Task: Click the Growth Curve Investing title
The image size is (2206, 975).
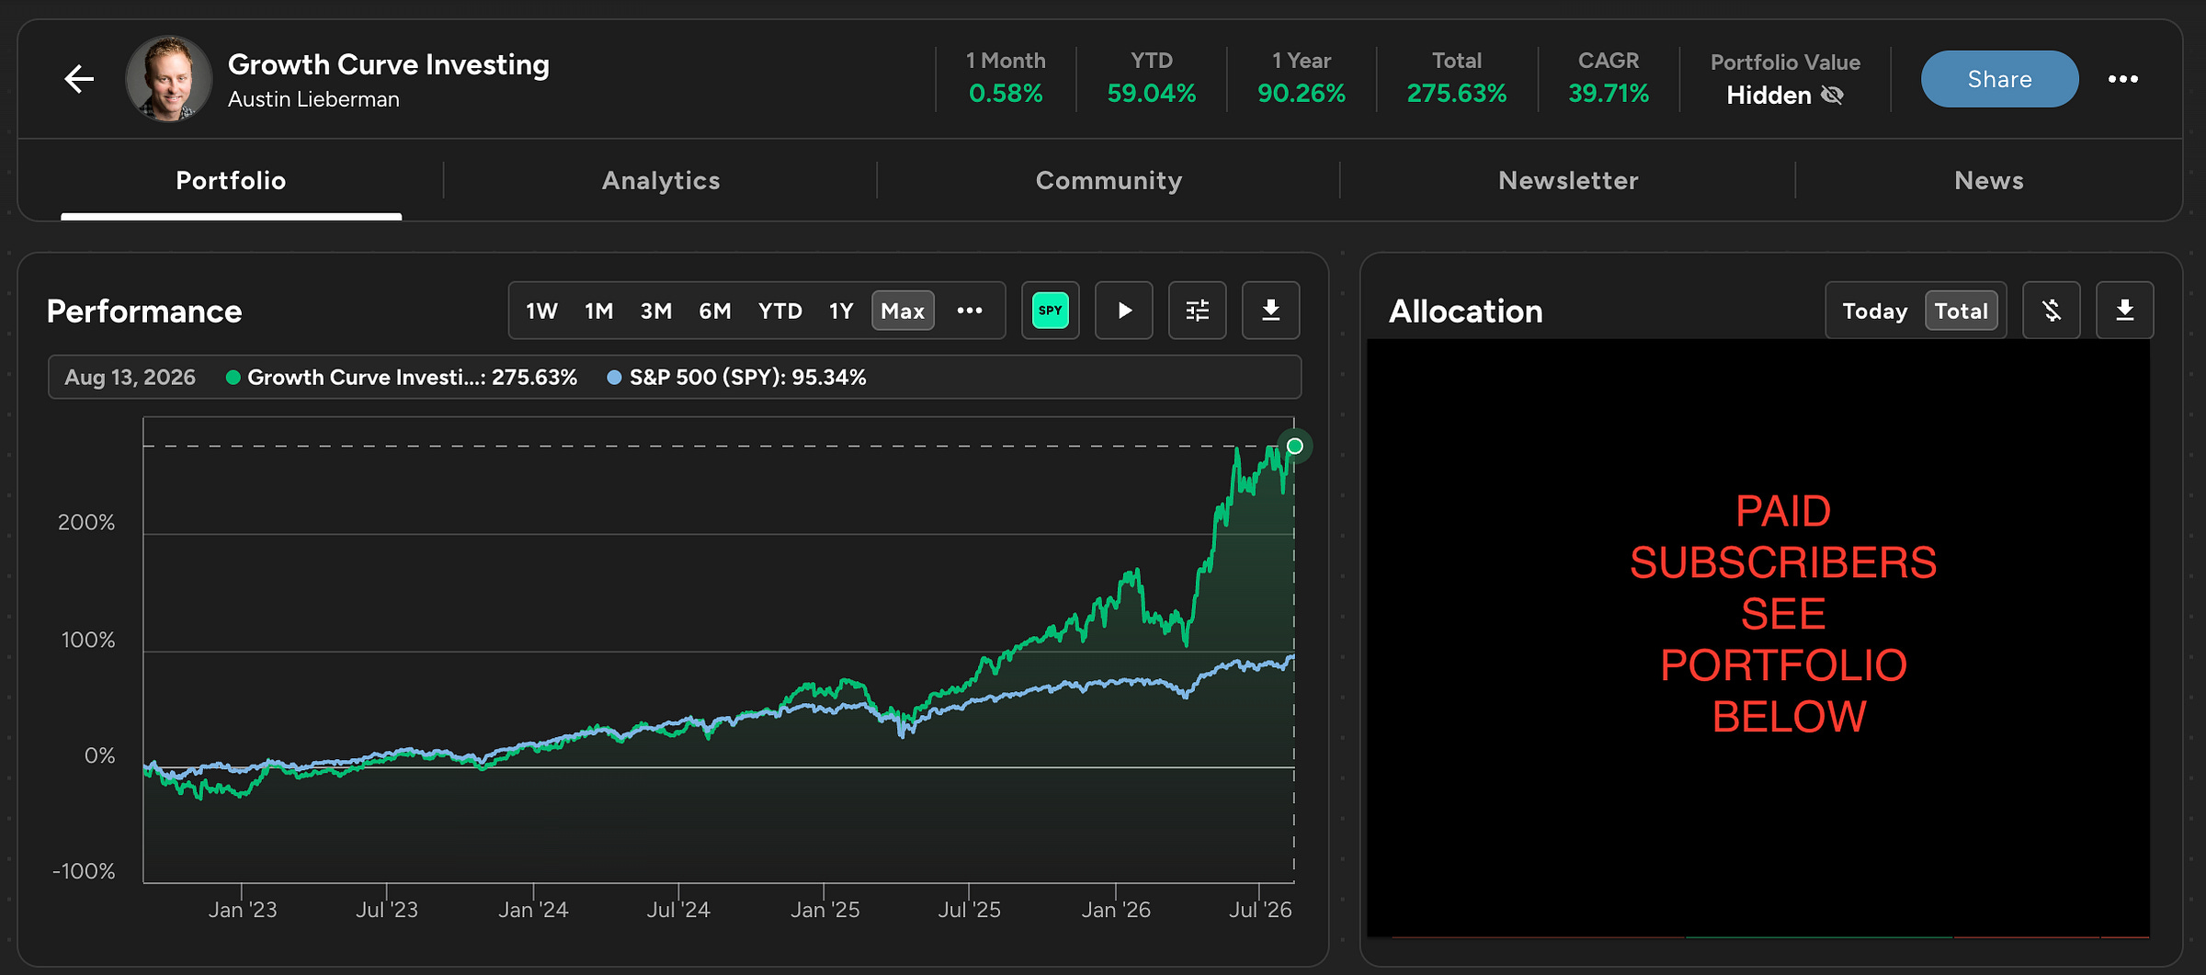Action: point(389,64)
